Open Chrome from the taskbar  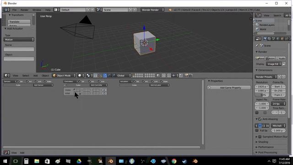174,161
